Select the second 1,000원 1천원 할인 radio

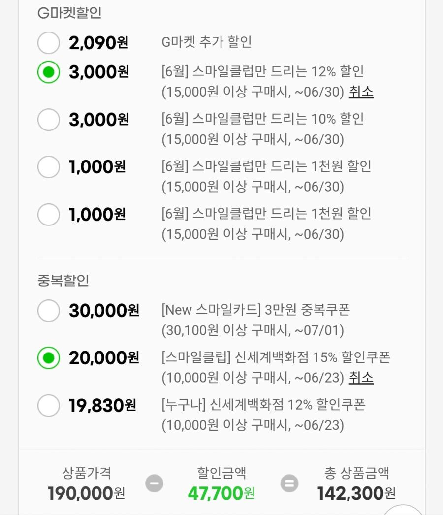click(49, 215)
